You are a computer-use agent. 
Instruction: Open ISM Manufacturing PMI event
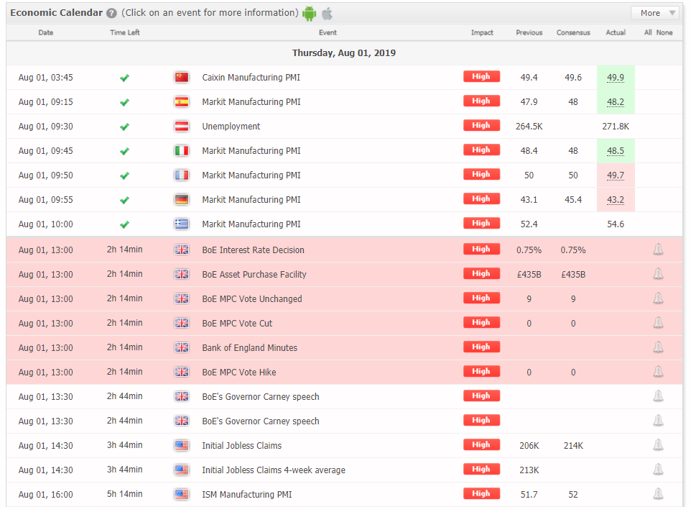pyautogui.click(x=247, y=494)
